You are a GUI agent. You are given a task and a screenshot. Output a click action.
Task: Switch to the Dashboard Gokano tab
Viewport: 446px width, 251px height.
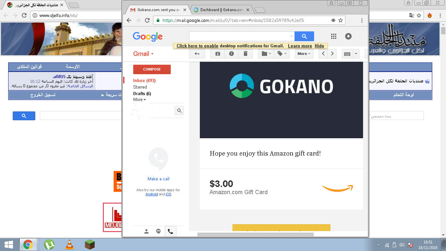coord(221,10)
